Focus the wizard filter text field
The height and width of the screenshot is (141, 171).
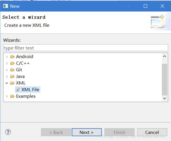pos(85,48)
